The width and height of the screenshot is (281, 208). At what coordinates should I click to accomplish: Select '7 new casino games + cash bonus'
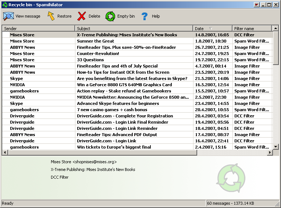pyautogui.click(x=137, y=110)
